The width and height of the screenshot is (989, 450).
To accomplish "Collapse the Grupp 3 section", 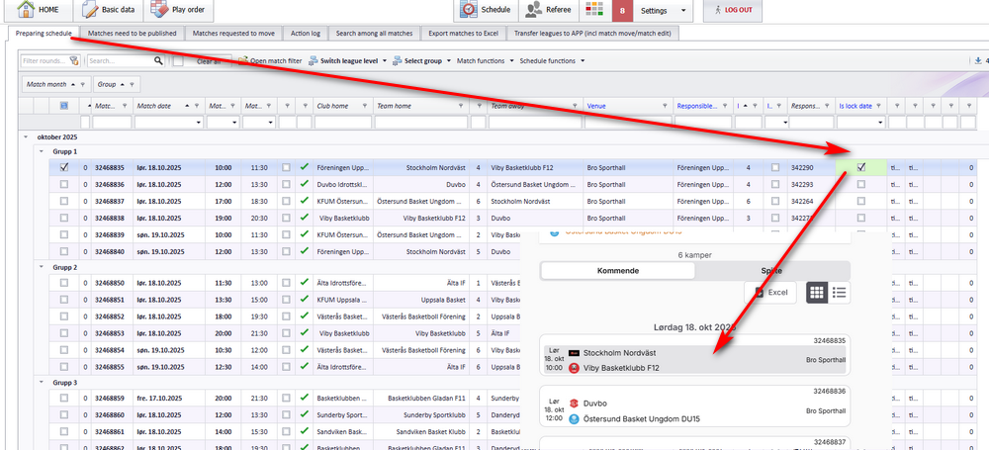I will pyautogui.click(x=41, y=383).
